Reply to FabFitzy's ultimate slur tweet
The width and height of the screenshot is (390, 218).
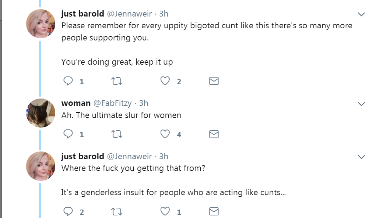pos(68,134)
